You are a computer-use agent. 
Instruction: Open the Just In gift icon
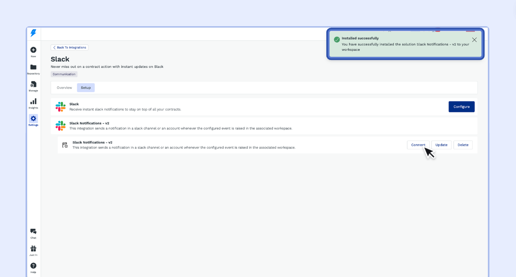point(33,249)
